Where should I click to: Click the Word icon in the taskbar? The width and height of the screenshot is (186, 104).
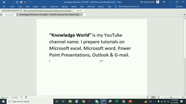click(103, 101)
